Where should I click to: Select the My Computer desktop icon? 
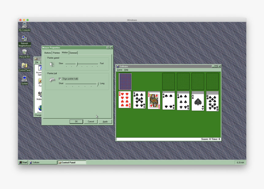click(x=25, y=27)
